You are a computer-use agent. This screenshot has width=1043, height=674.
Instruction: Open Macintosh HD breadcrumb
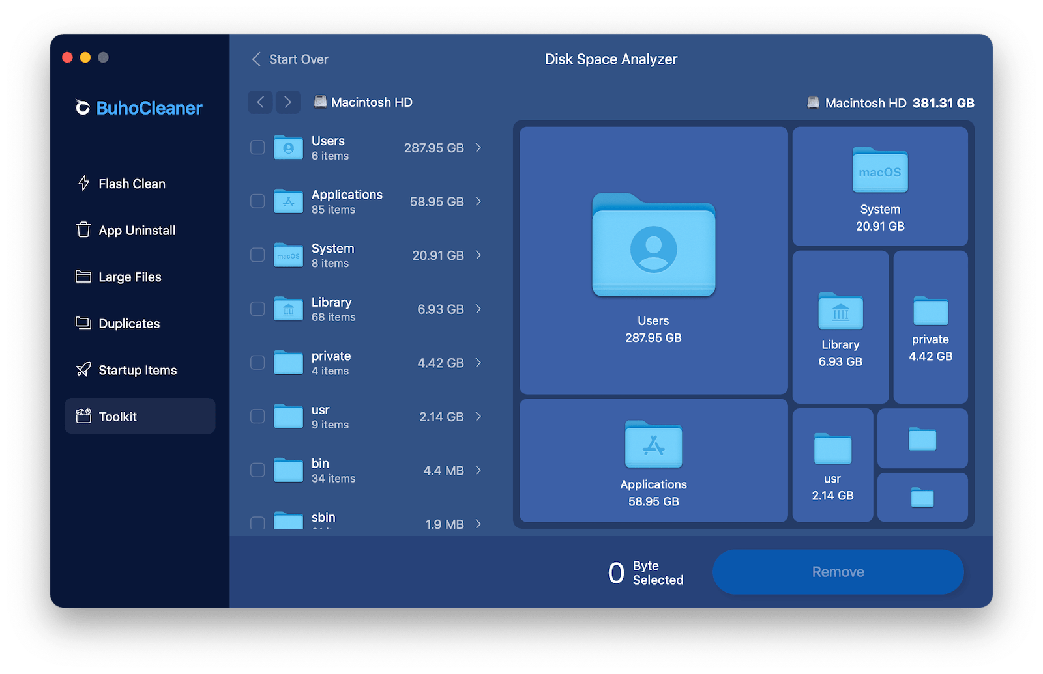pyautogui.click(x=363, y=102)
